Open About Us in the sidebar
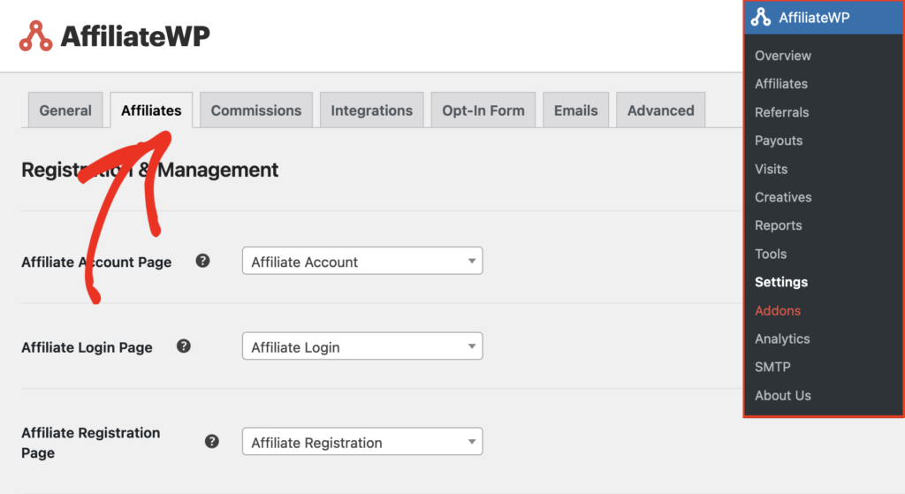The image size is (905, 494). [783, 396]
